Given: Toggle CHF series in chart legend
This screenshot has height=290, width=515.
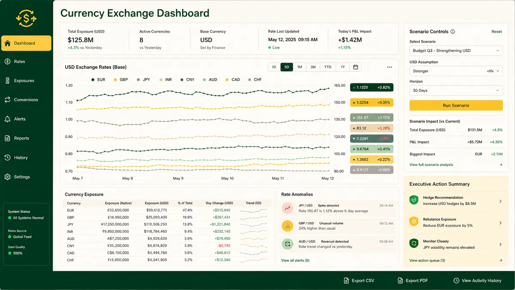Looking at the screenshot, I should [255, 79].
